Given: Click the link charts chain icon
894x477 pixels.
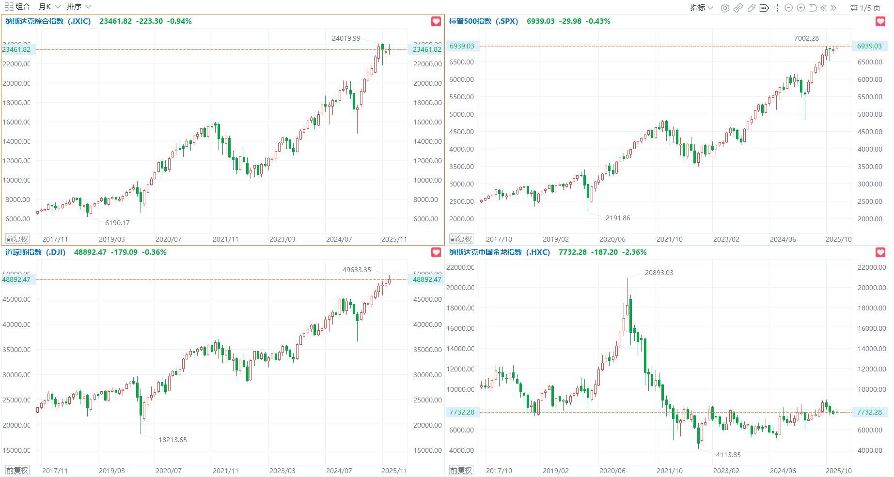Looking at the screenshot, I should click(x=738, y=8).
